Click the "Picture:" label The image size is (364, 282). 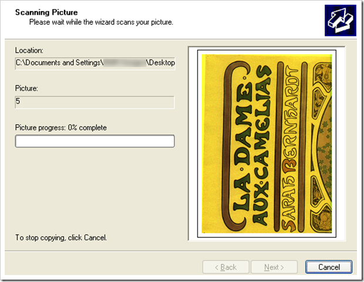pos(27,89)
